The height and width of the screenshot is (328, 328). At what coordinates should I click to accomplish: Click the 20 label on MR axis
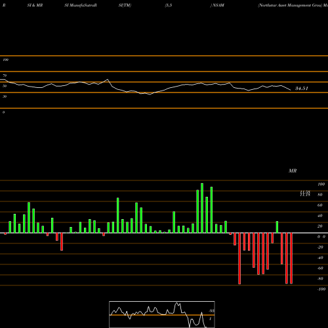pos(320,226)
